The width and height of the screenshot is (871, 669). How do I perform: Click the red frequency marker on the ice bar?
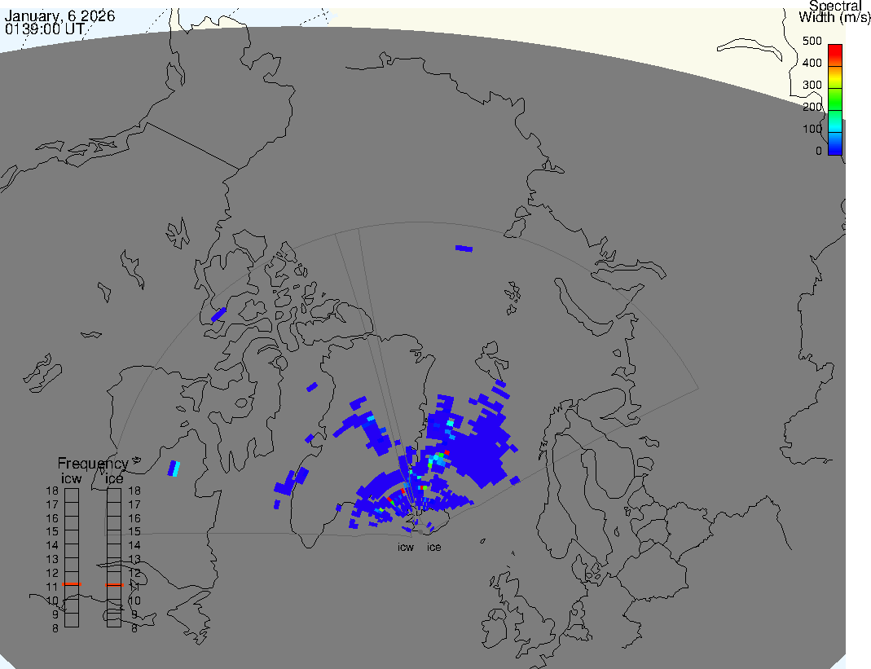(114, 584)
